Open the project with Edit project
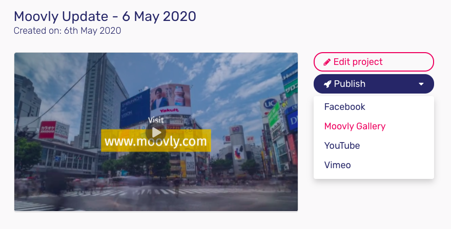451x229 pixels. pos(374,62)
